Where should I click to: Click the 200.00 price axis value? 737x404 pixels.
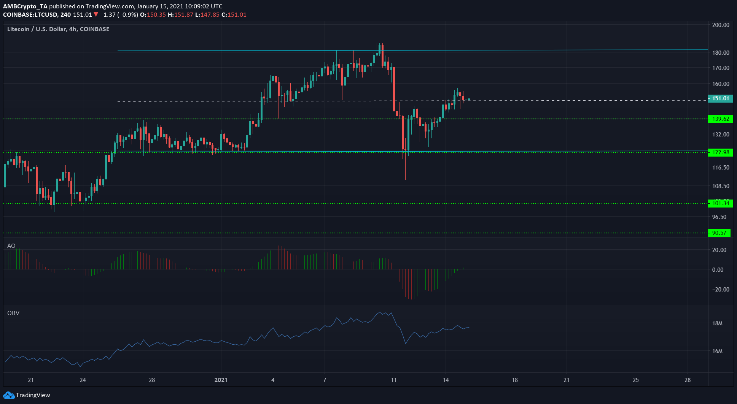coord(721,25)
